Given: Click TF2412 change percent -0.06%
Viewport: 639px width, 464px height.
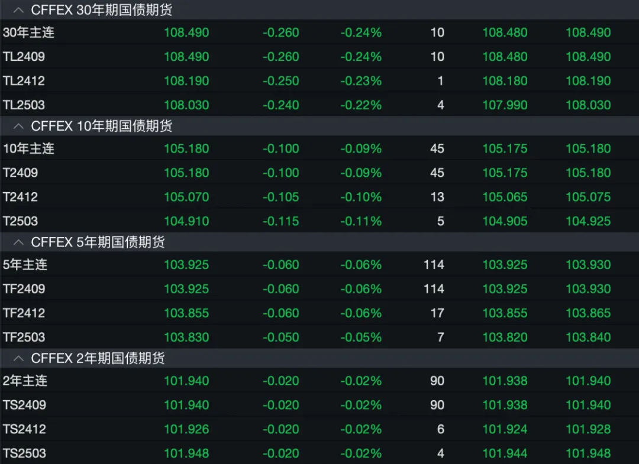Looking at the screenshot, I should coord(360,313).
